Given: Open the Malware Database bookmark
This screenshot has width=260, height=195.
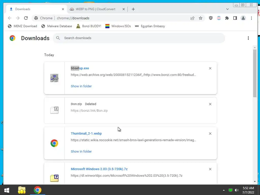Looking at the screenshot, I should click(x=57, y=26).
